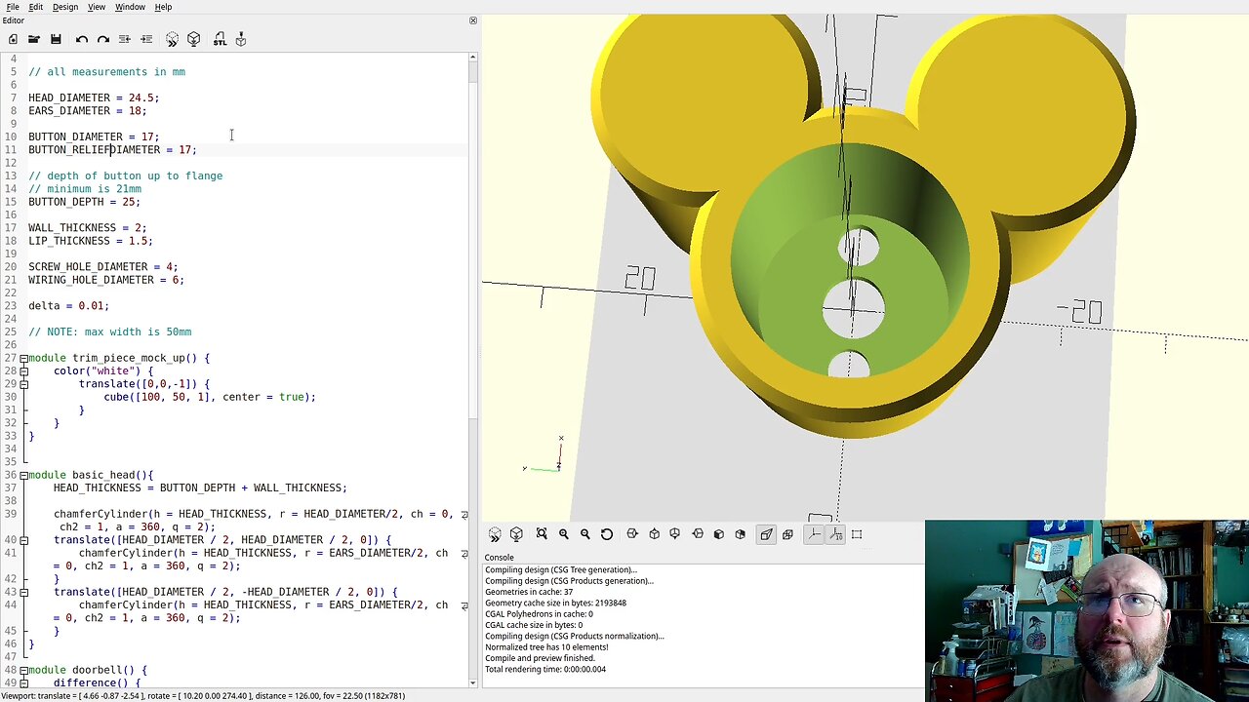Viewport: 1249px width, 702px height.
Task: Render the design from editor toolbar
Action: point(193,39)
